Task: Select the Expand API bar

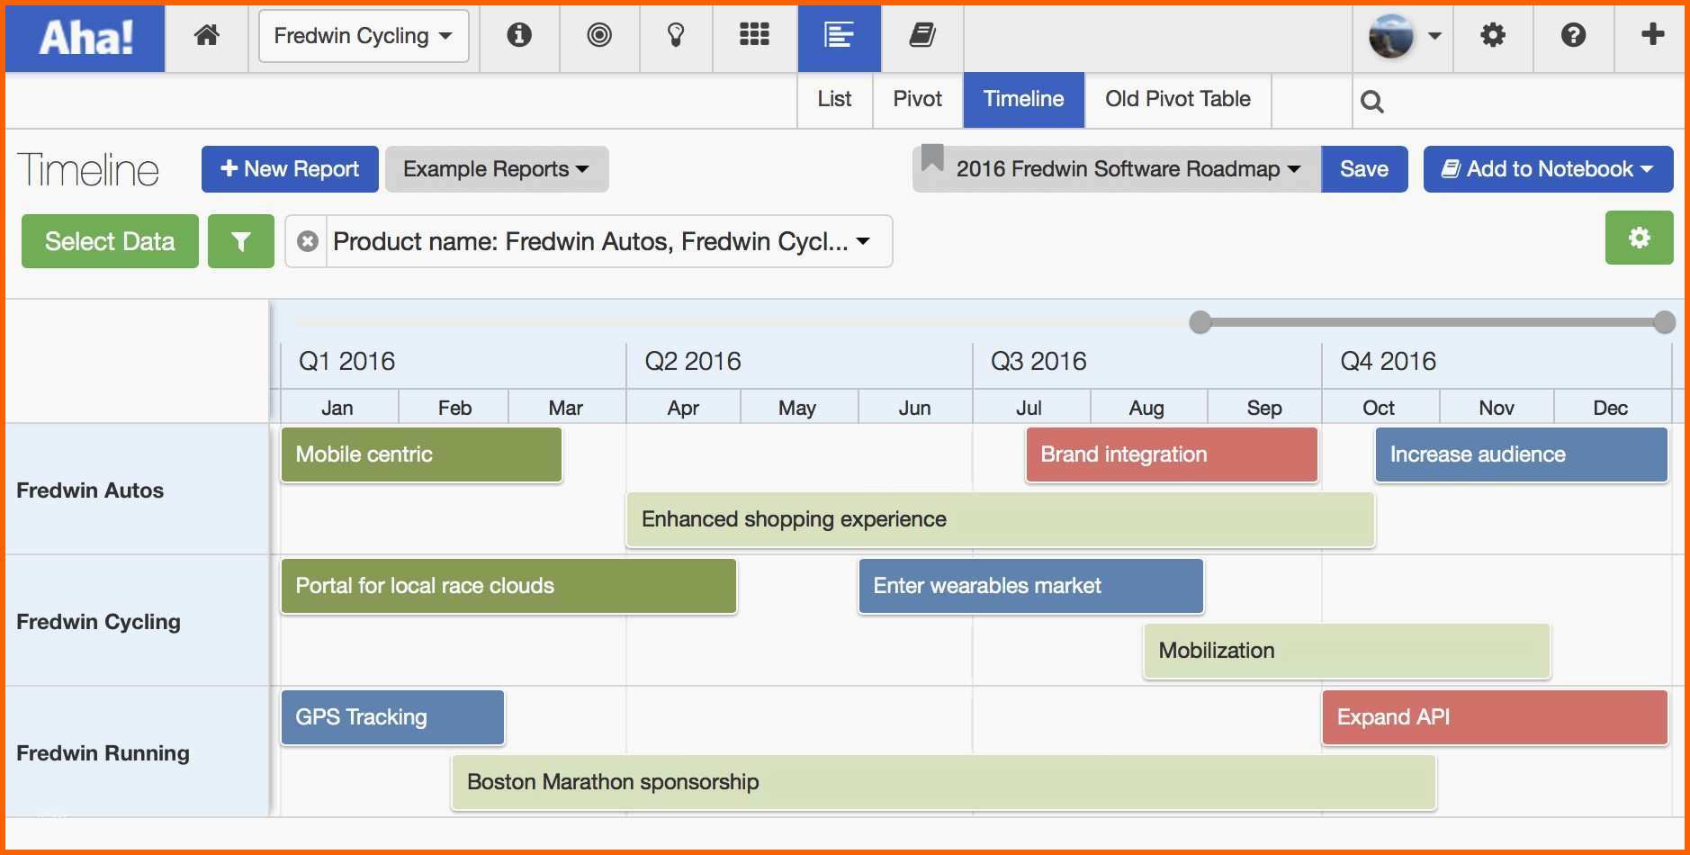Action: pyautogui.click(x=1495, y=717)
